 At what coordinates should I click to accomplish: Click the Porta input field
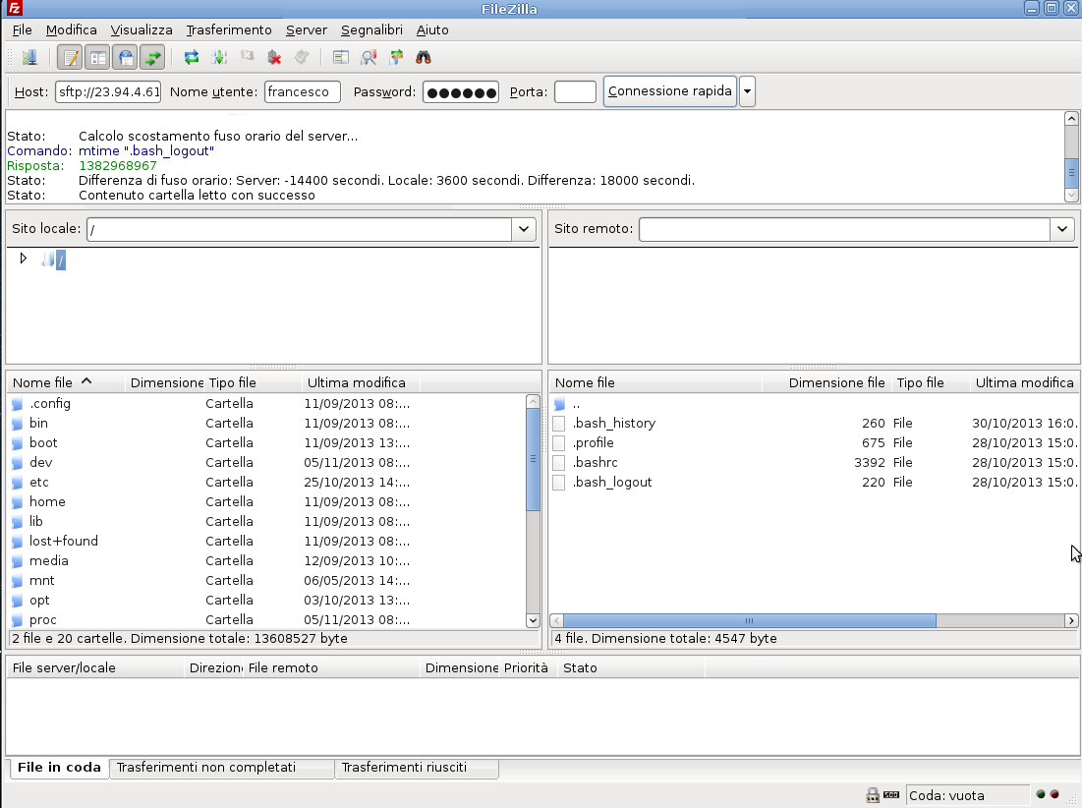click(576, 91)
